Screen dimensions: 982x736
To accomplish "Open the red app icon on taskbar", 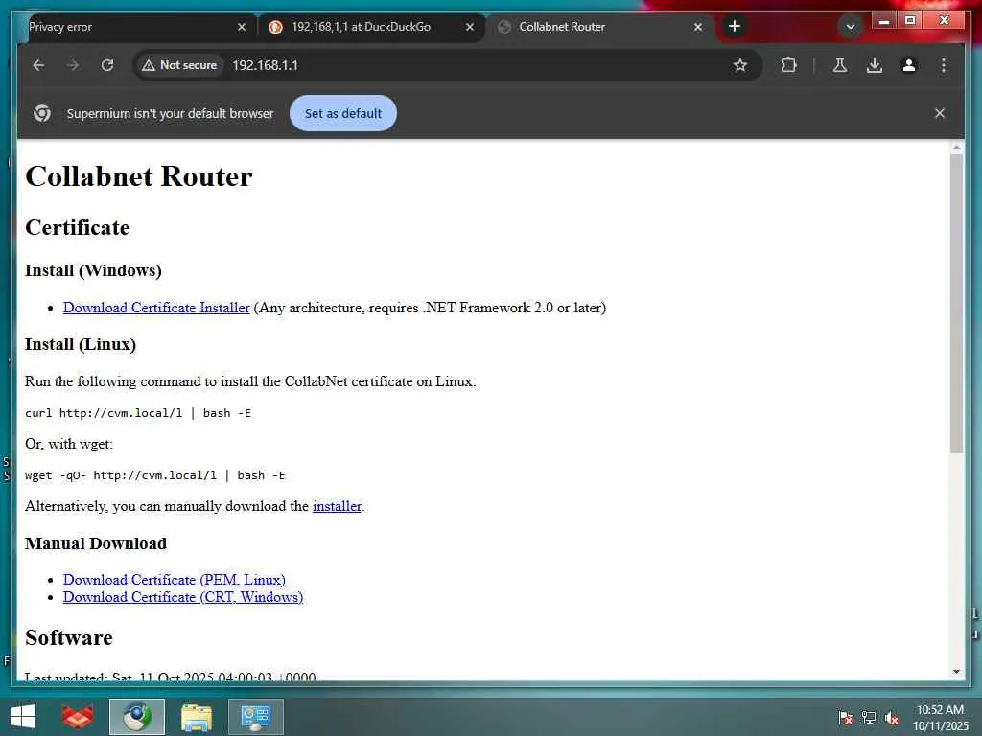I will tap(78, 717).
